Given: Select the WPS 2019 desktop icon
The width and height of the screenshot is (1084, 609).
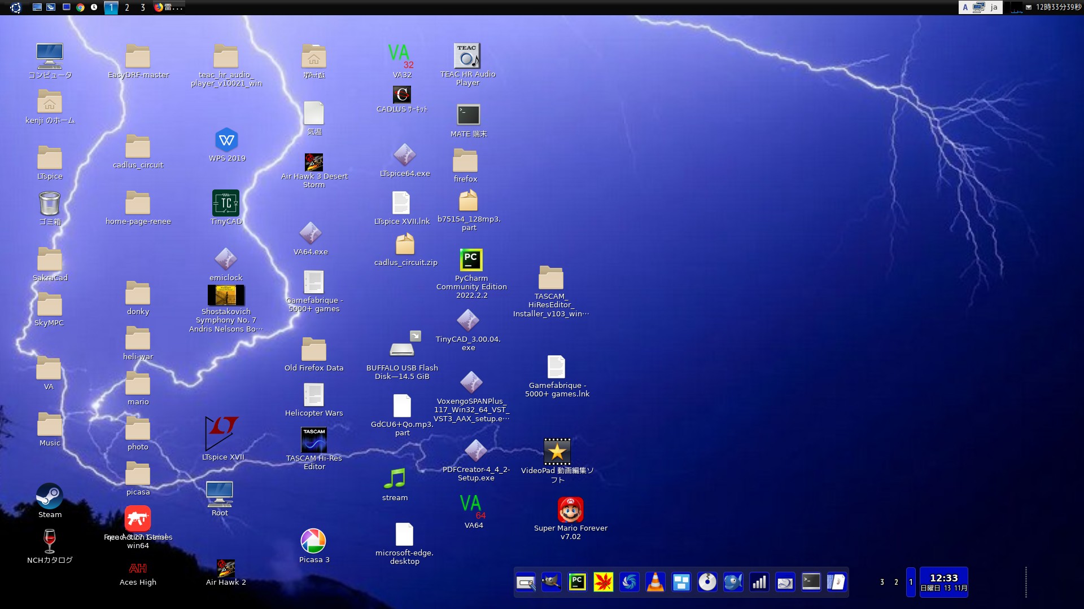Looking at the screenshot, I should [226, 140].
